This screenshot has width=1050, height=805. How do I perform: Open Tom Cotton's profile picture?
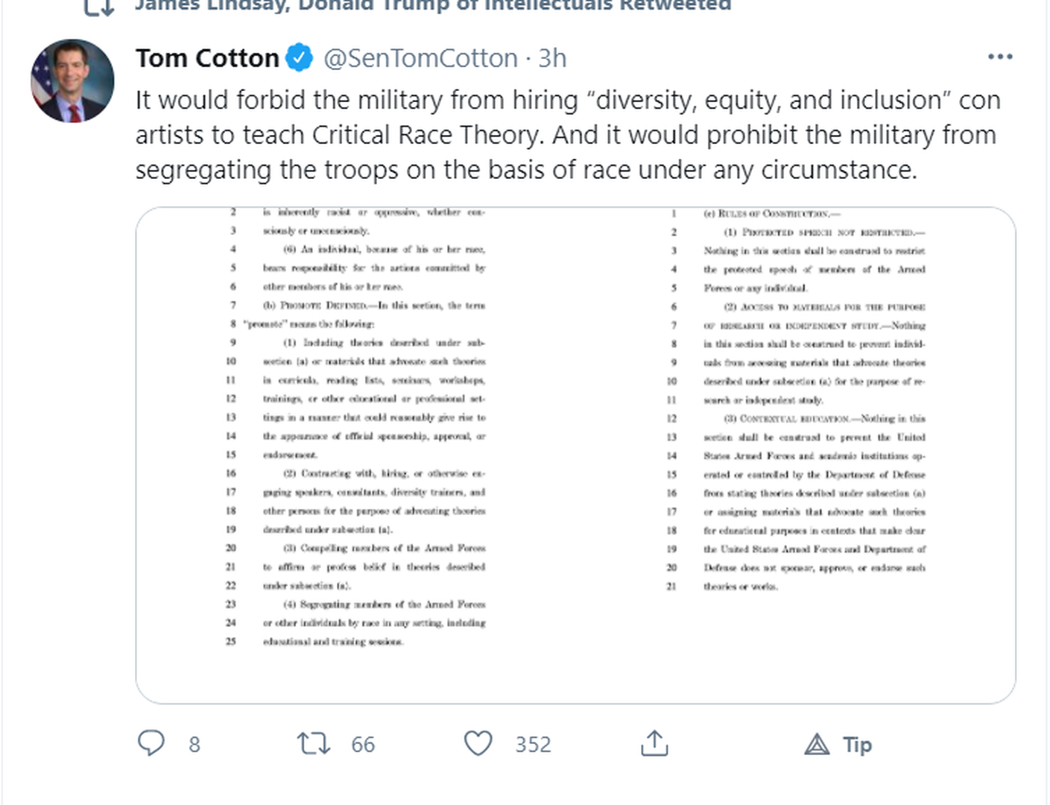click(72, 81)
